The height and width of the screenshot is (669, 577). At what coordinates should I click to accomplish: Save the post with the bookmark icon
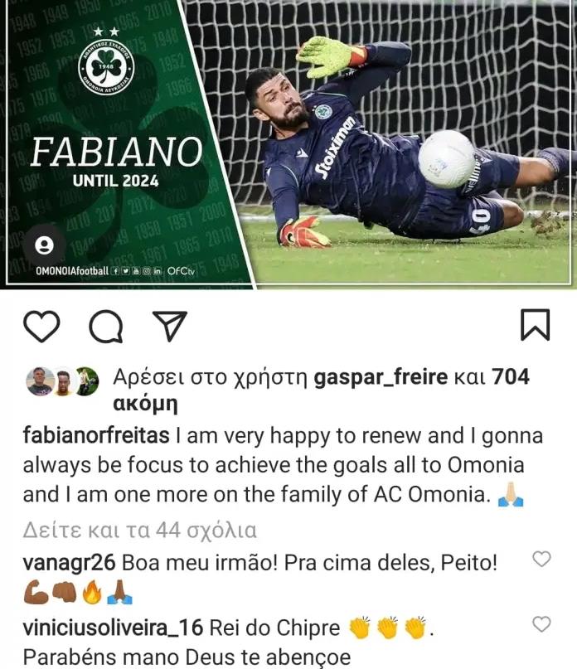click(536, 325)
